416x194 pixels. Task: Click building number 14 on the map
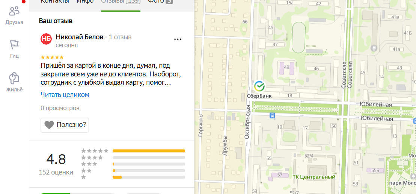coord(381,77)
